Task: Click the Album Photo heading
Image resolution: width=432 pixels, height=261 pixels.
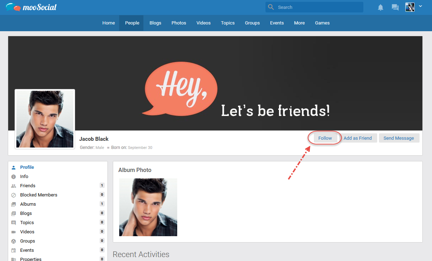Action: 135,170
